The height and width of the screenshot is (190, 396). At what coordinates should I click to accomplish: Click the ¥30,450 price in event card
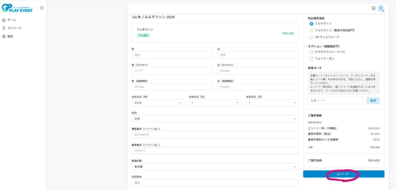tap(288, 33)
